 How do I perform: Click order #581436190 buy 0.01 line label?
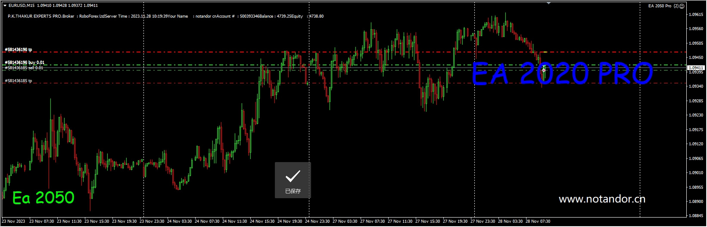[25, 63]
